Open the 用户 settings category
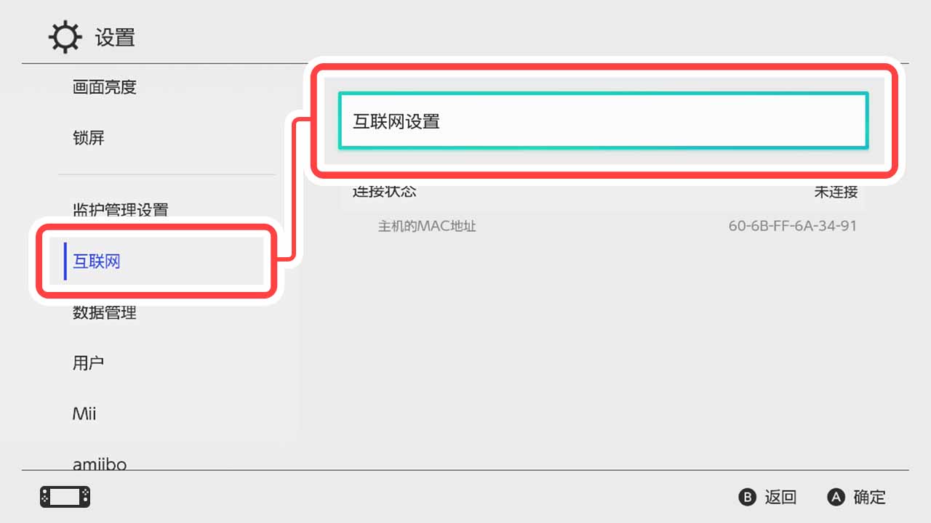This screenshot has height=523, width=931. tap(89, 363)
